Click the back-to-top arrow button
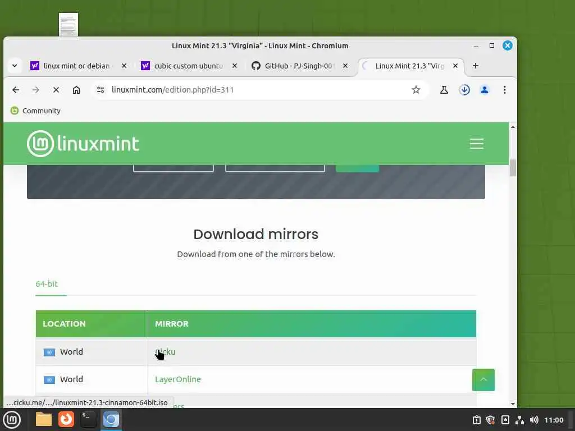Screen dimensions: 575x431 point(483,380)
